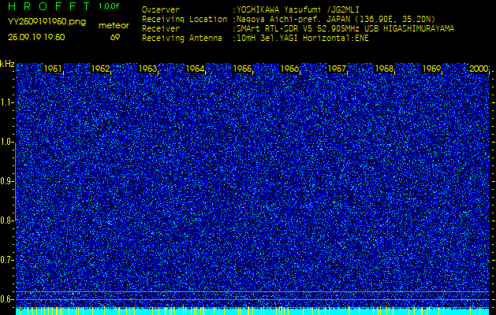Click the meteor count 69
Screen dimensions: 496x315
(115, 37)
